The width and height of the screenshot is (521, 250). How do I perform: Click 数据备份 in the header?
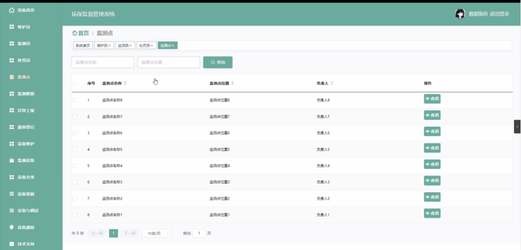478,14
